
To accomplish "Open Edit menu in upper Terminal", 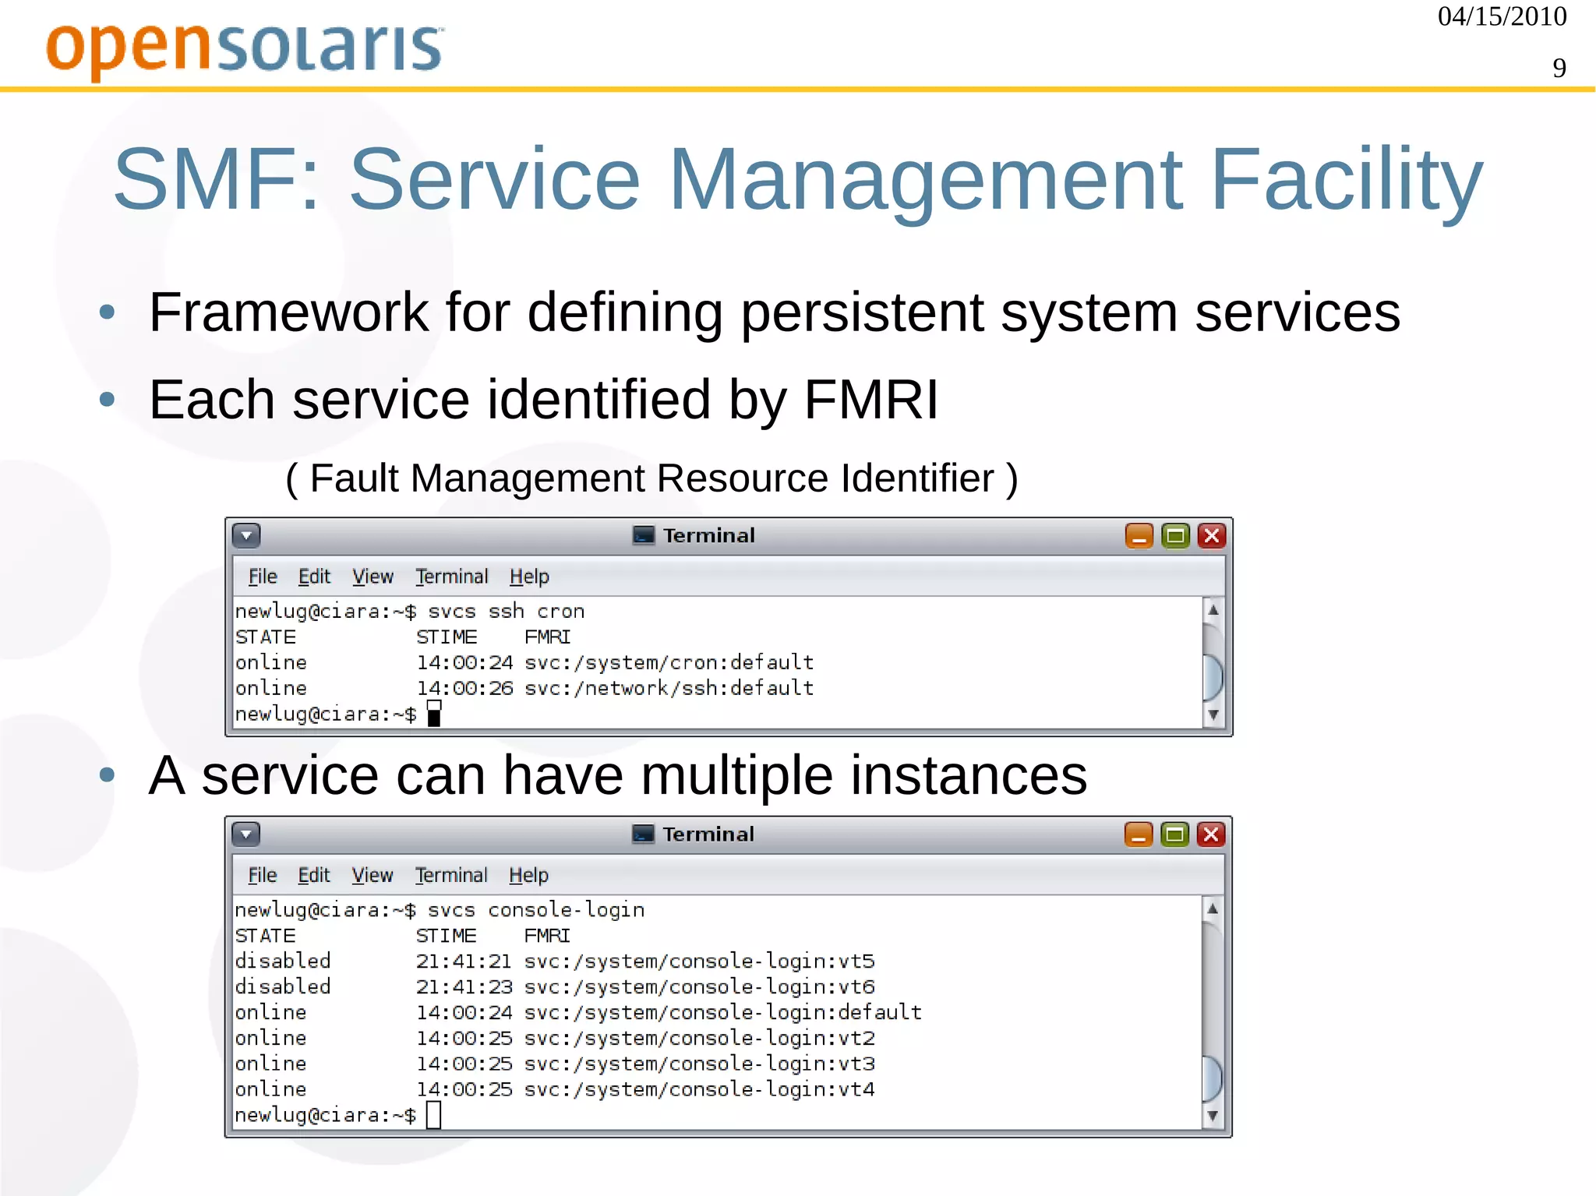I will (314, 577).
